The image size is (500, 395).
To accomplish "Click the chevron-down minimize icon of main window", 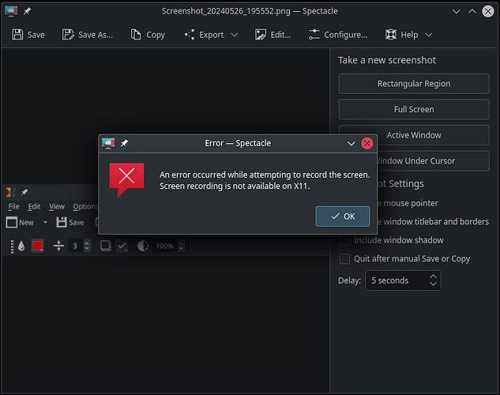I will [x=457, y=12].
